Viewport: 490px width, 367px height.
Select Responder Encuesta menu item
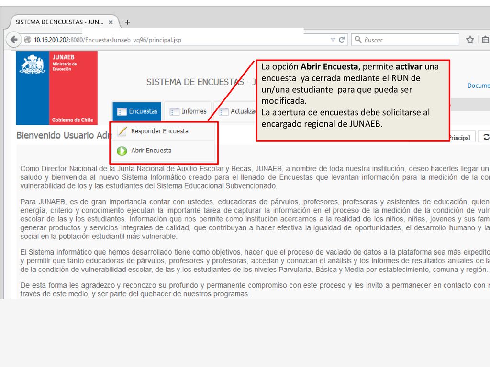[x=163, y=131]
